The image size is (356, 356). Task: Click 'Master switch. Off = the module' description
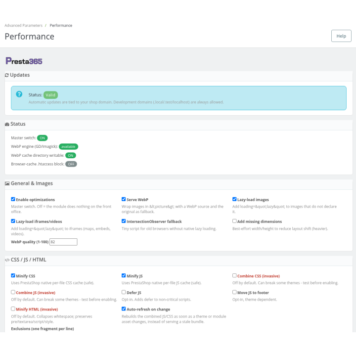[x=61, y=209]
